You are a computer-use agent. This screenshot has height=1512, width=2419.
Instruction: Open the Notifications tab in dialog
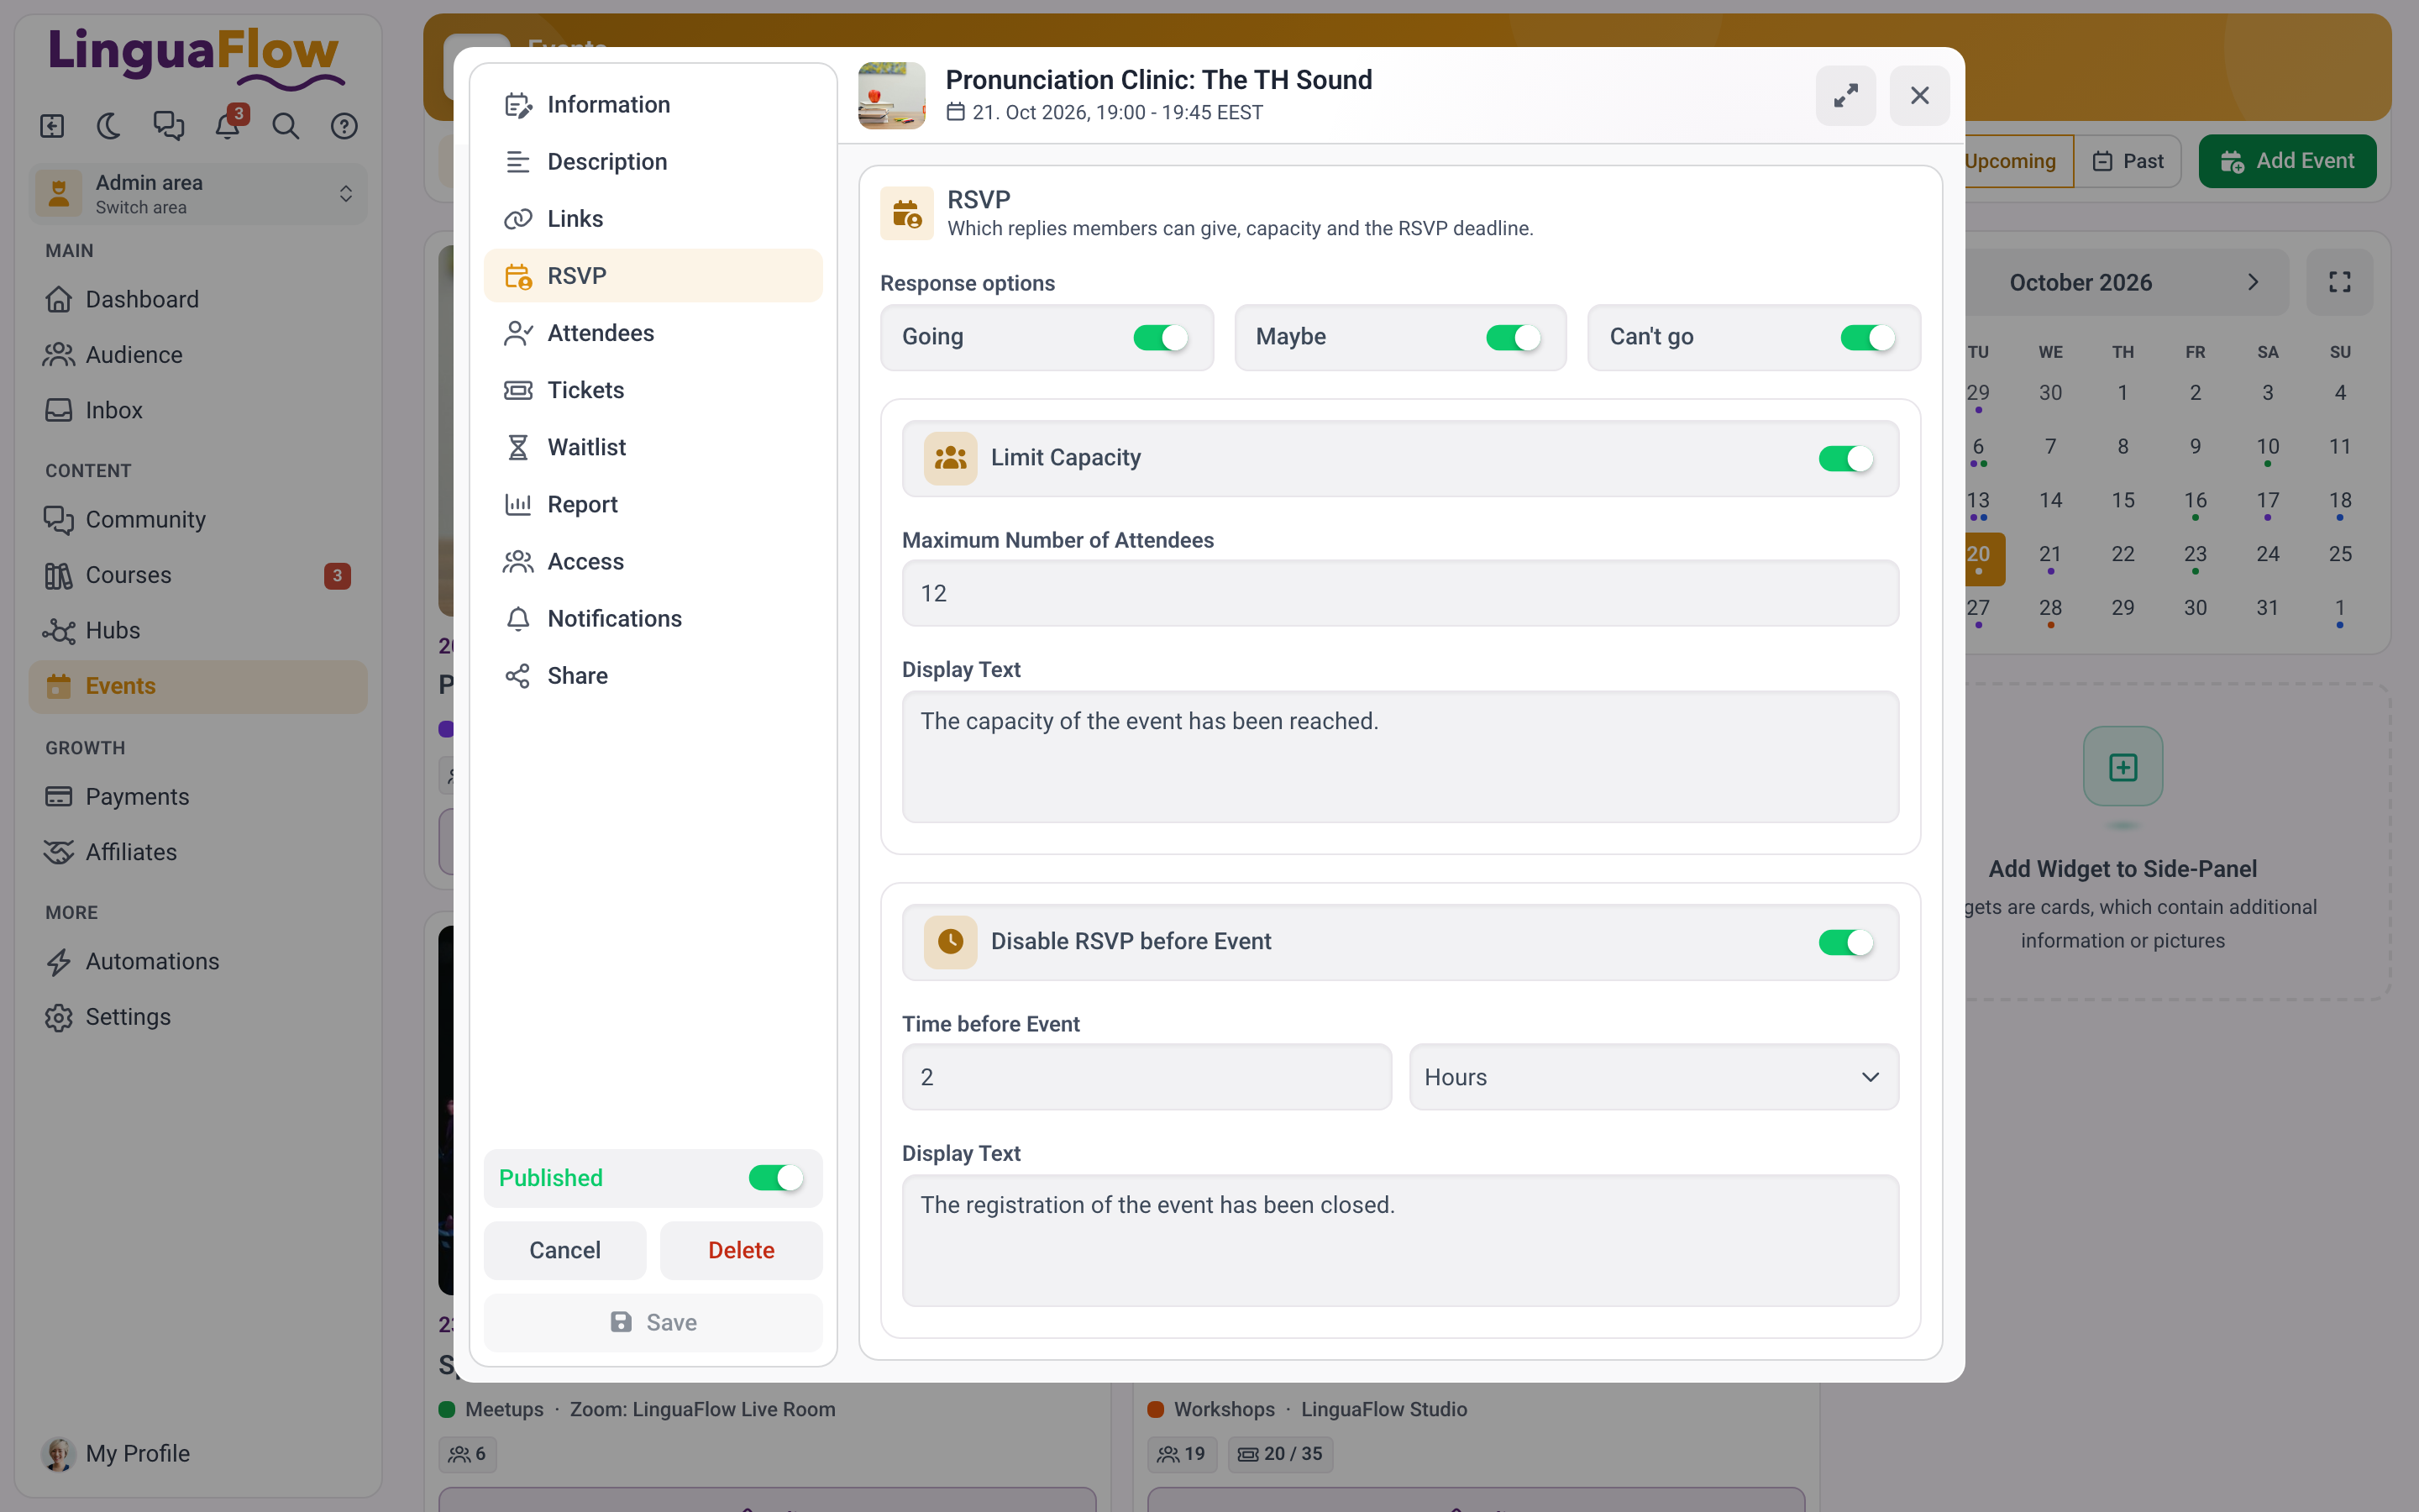click(653, 619)
